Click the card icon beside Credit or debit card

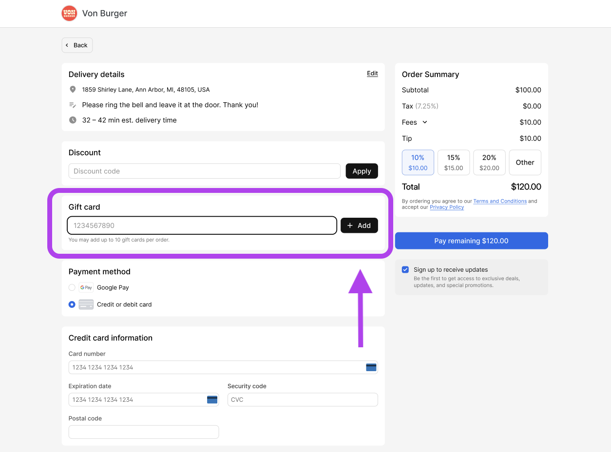[86, 304]
